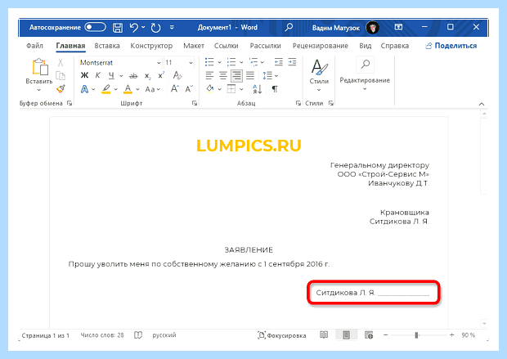
Task: Open the Стили gallery button
Action: pos(319,74)
